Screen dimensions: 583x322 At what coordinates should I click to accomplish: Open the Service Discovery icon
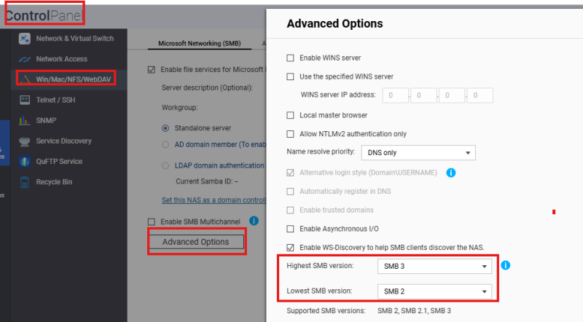click(25, 141)
